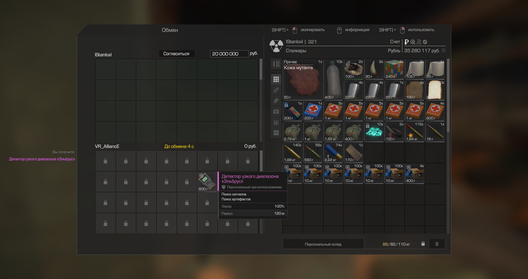Image resolution: width=528 pixels, height=279 pixels.
Task: Select the coffee beans 100 г item
Action: coord(354,69)
